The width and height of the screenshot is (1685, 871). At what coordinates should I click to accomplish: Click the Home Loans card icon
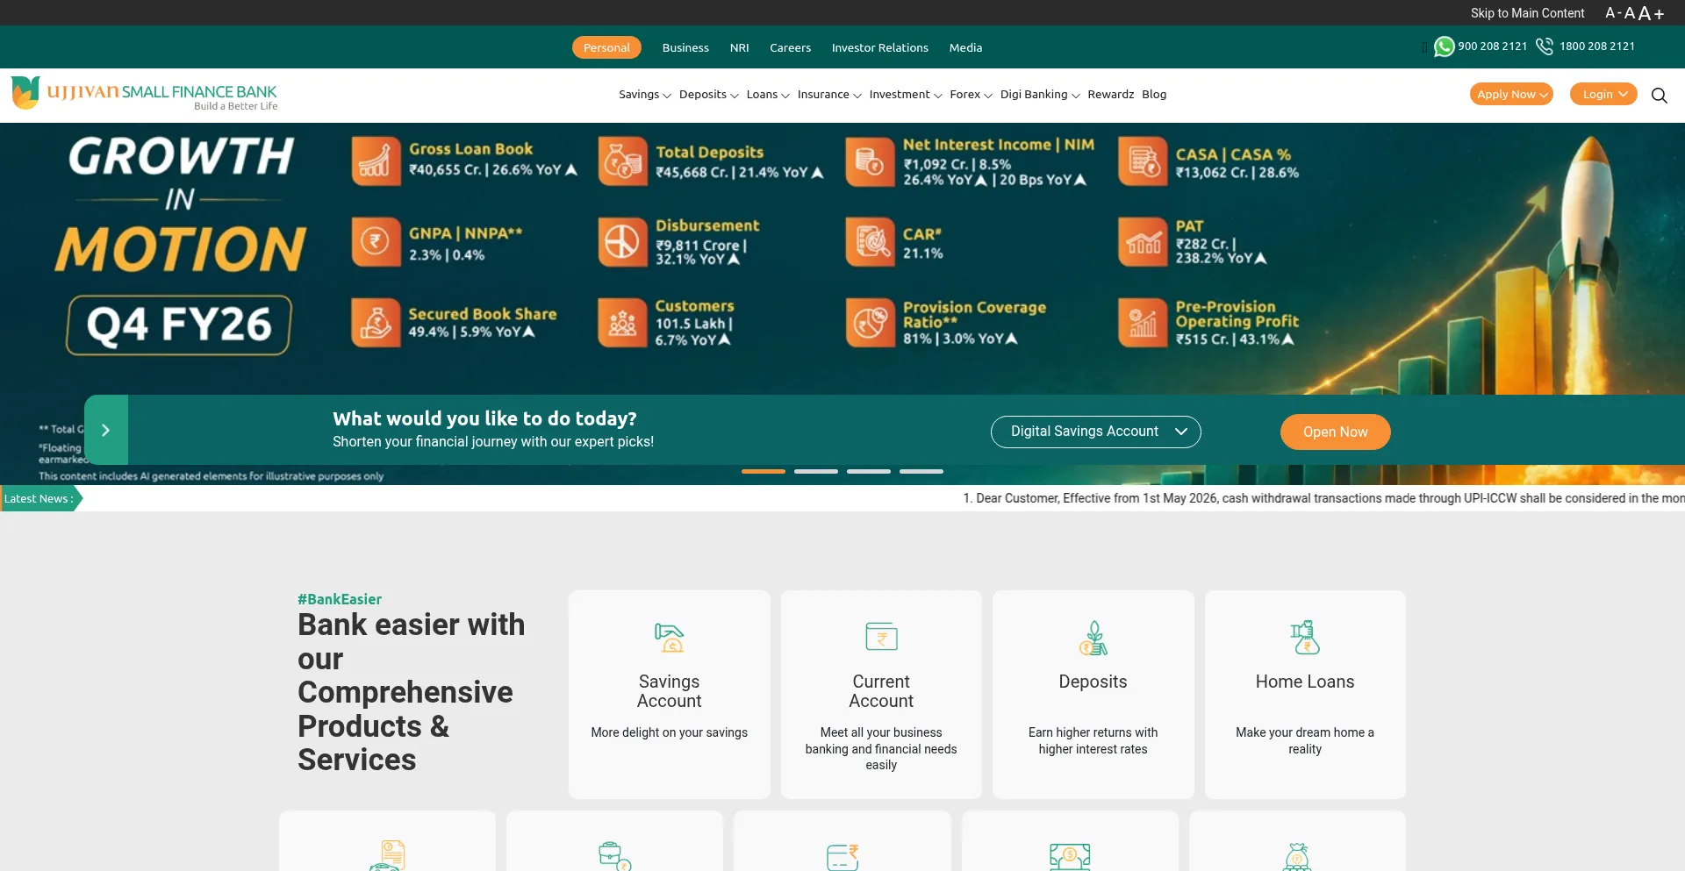coord(1305,638)
